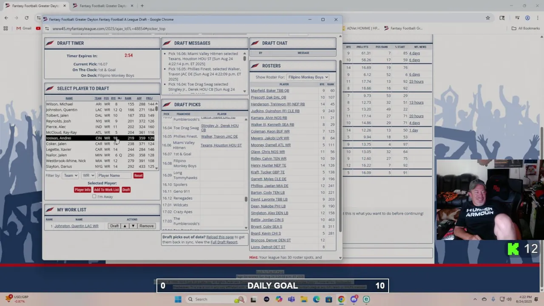Open Microsoft Store from taskbar
The image size is (544, 306).
pos(329,299)
